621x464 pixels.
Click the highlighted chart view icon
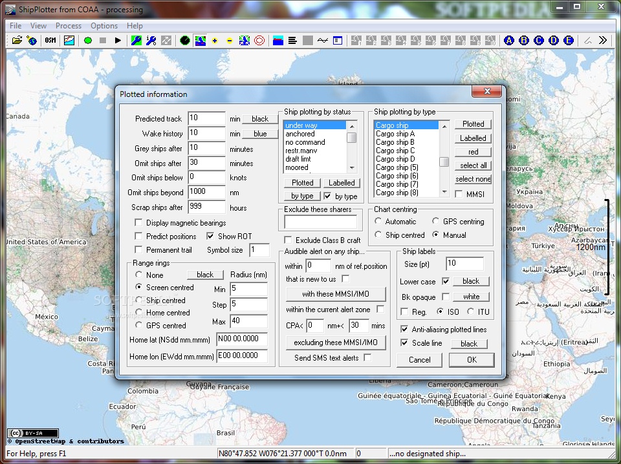200,40
